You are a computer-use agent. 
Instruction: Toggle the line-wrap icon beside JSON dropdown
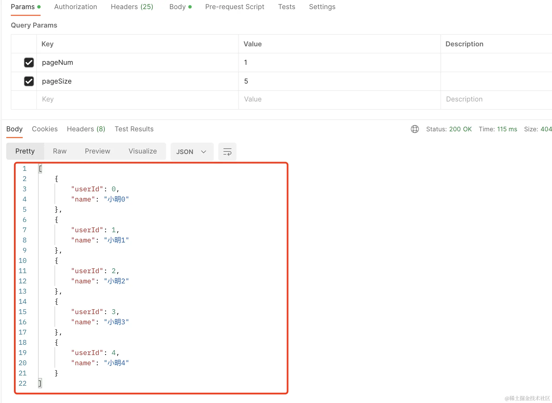point(227,151)
